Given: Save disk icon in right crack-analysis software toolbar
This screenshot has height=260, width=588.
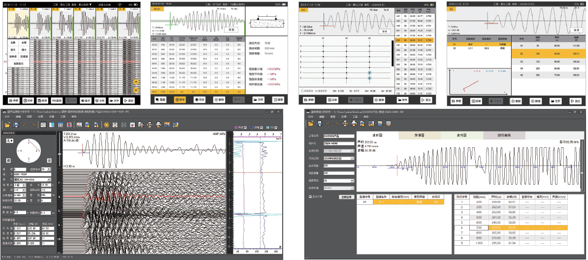Looking at the screenshot, I should click(x=319, y=124).
